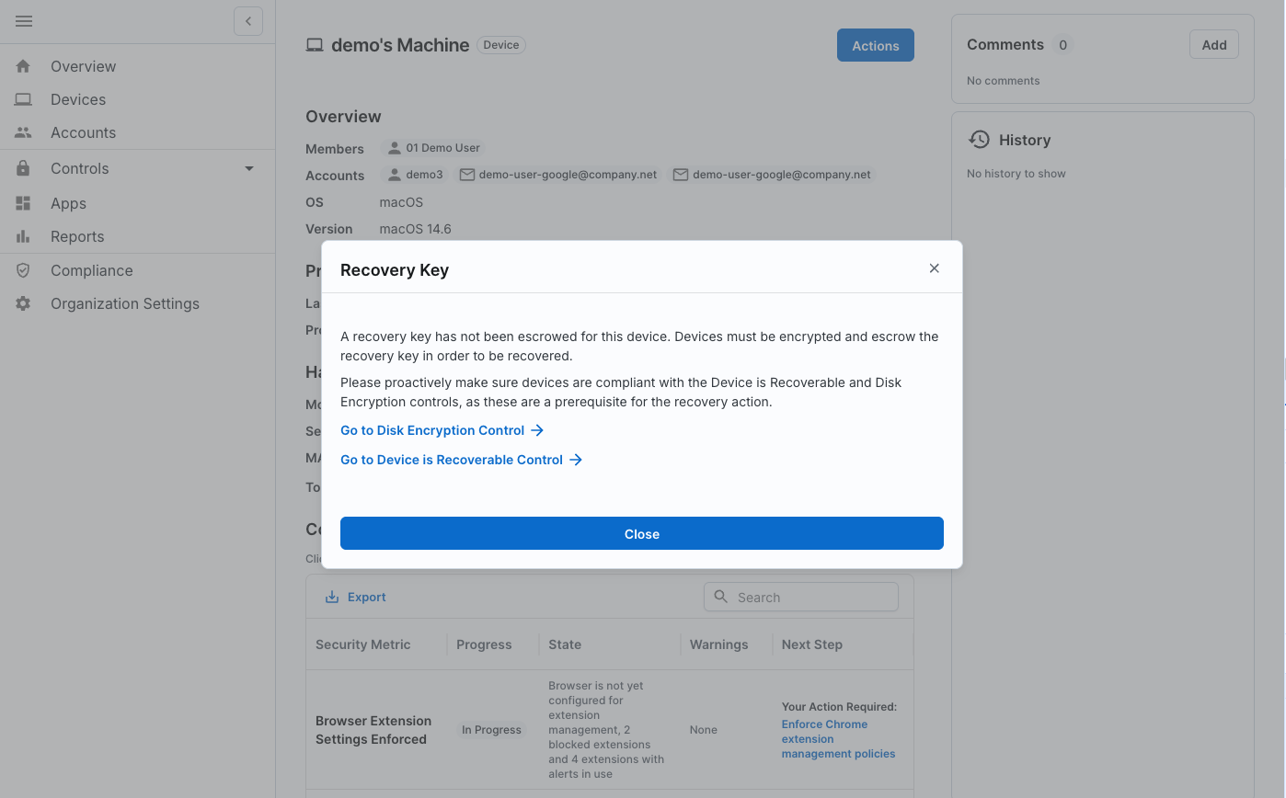Open the Actions button menu
This screenshot has width=1286, height=798.
875,45
